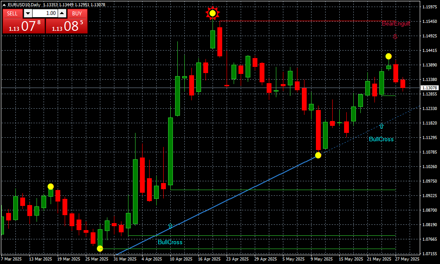Select the yellow dot at the 9 May low
This screenshot has width=440, height=264.
coord(318,155)
